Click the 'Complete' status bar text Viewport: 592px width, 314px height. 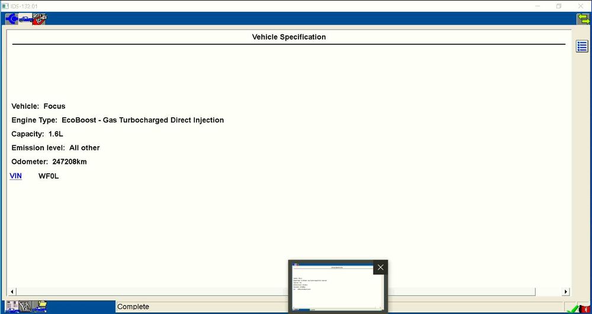coord(133,306)
